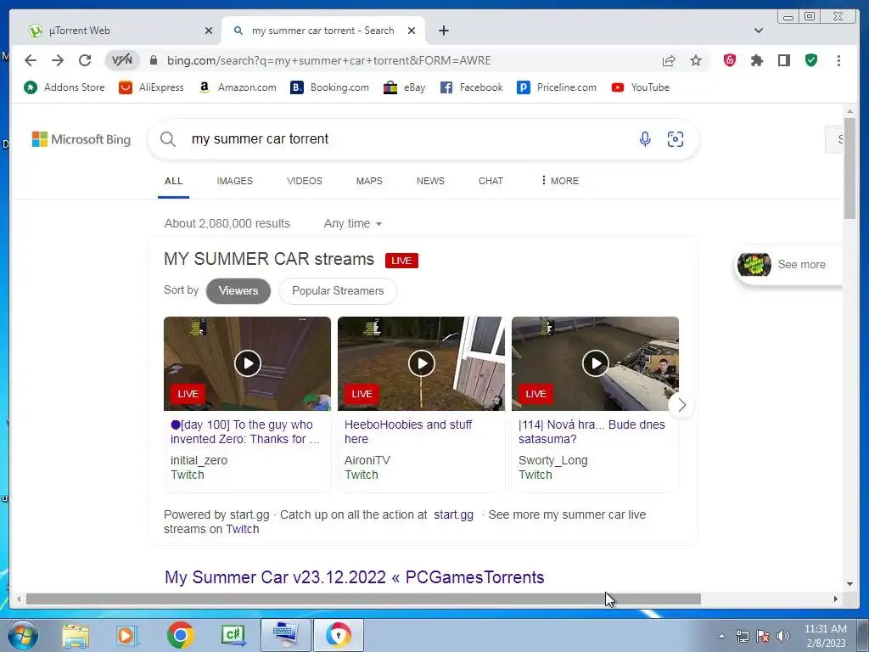Share this page icon in address bar

[x=669, y=60]
